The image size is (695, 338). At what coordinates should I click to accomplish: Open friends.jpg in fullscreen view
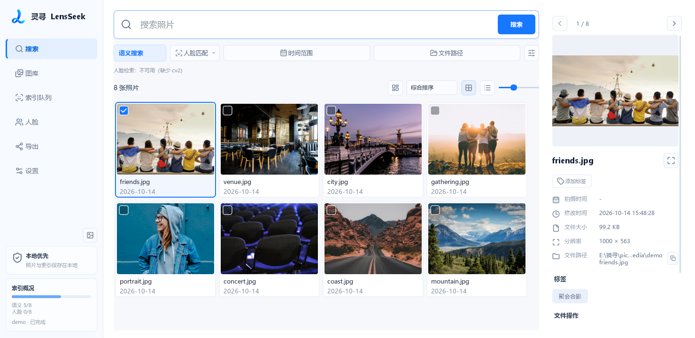tap(671, 161)
